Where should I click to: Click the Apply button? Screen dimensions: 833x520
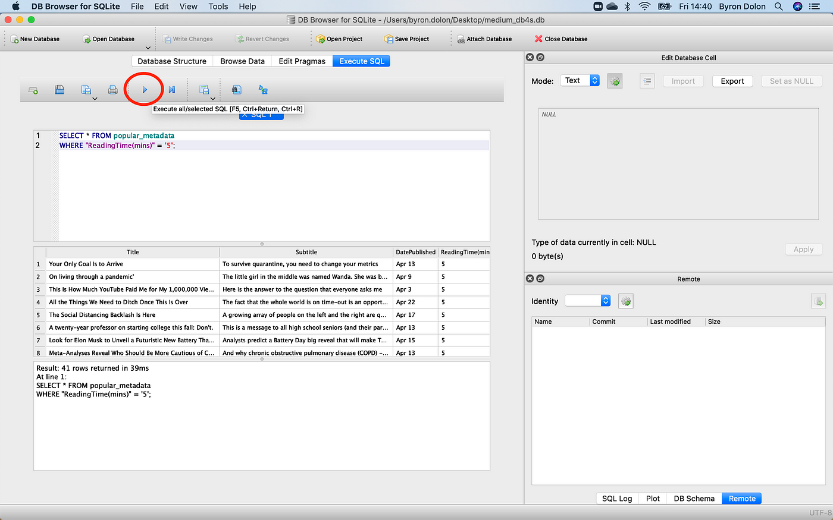[803, 250]
